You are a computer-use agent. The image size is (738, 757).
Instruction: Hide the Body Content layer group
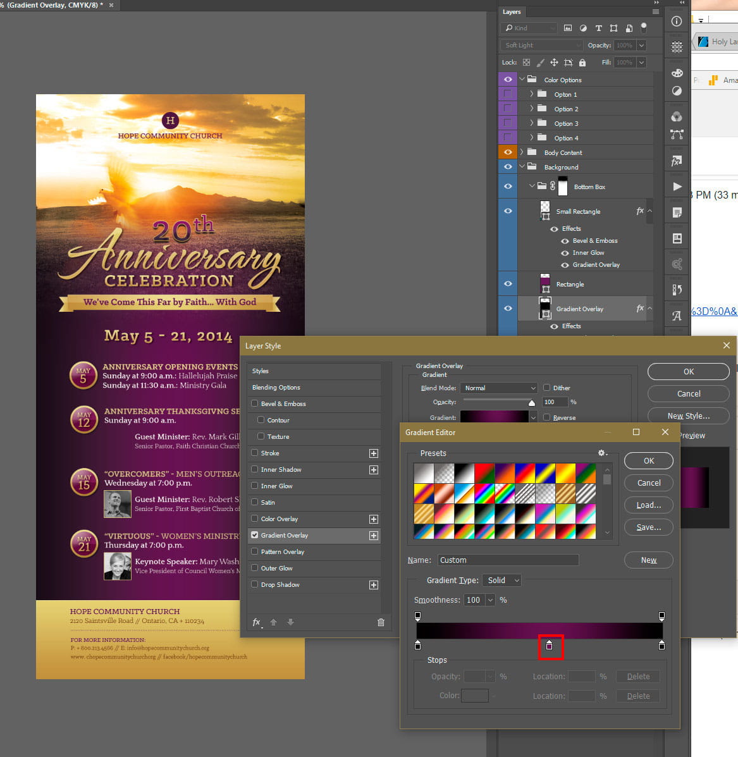point(507,152)
